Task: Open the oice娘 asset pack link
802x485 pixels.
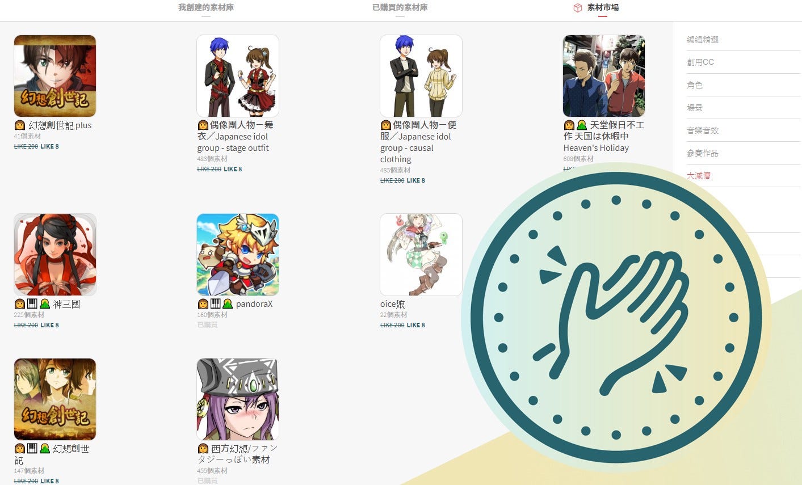Action: 393,304
